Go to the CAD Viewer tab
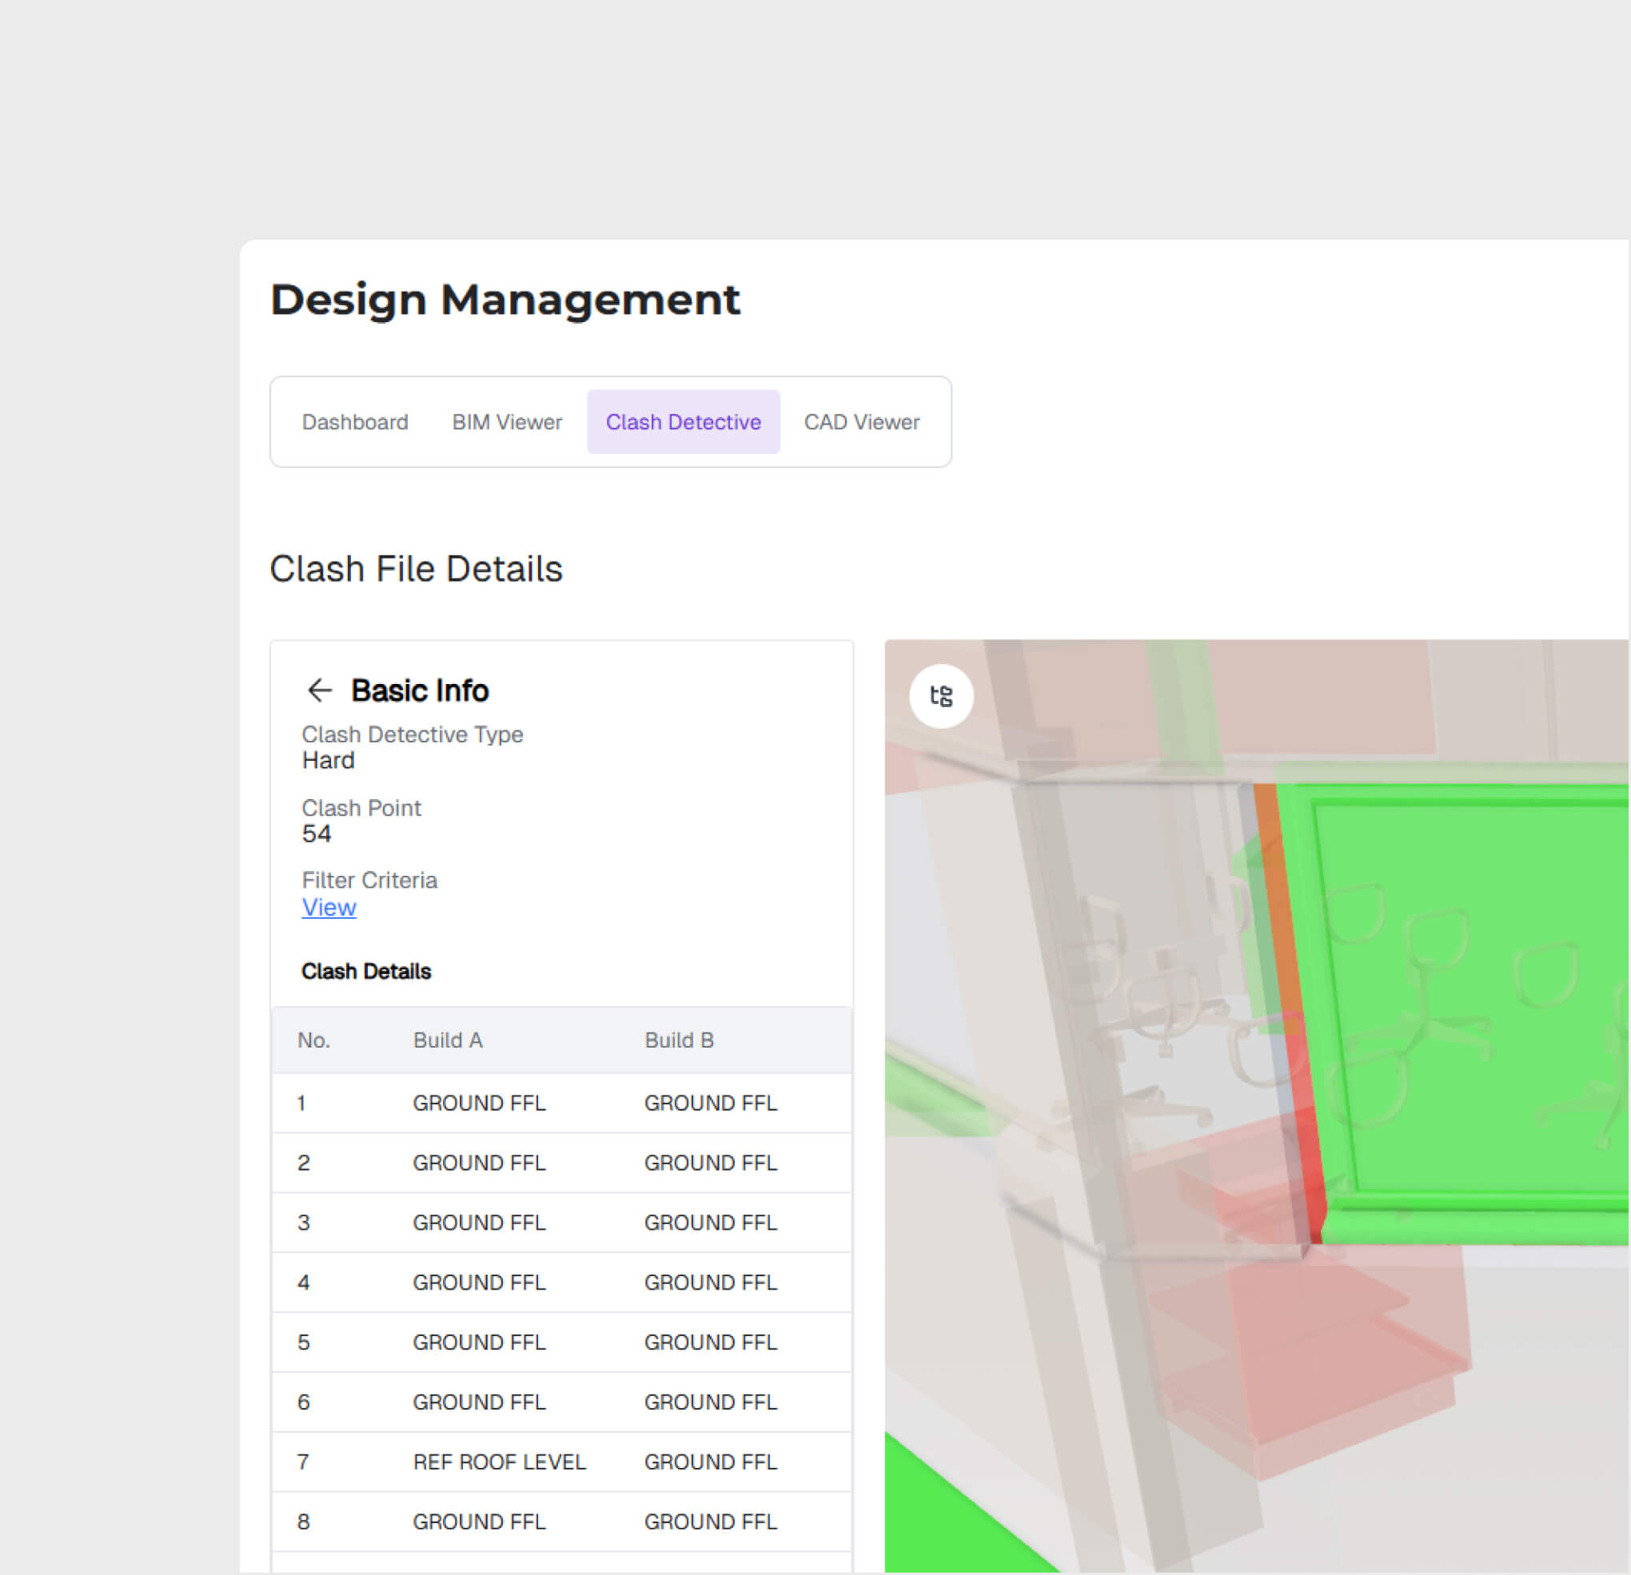This screenshot has height=1575, width=1631. (x=861, y=423)
